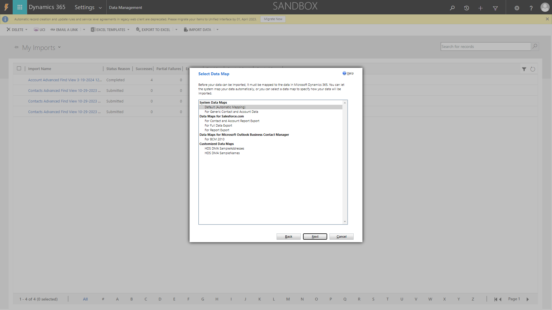Click into Search for records field
Viewport: 552px width, 310px height.
pyautogui.click(x=486, y=46)
